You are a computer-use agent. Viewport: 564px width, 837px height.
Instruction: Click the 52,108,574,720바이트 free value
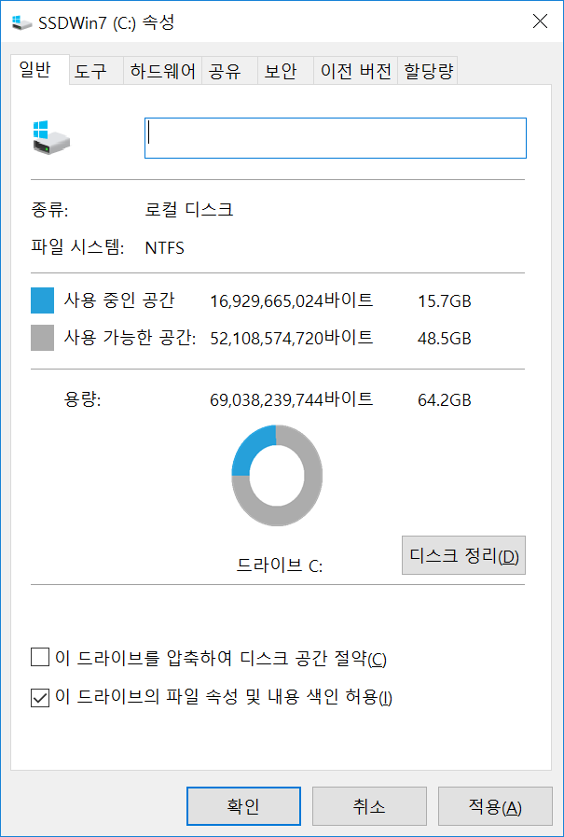[x=292, y=338]
